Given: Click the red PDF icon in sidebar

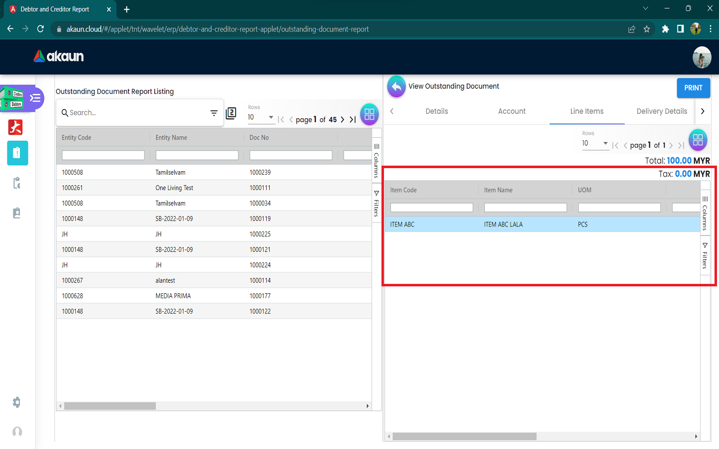Looking at the screenshot, I should tap(15, 128).
